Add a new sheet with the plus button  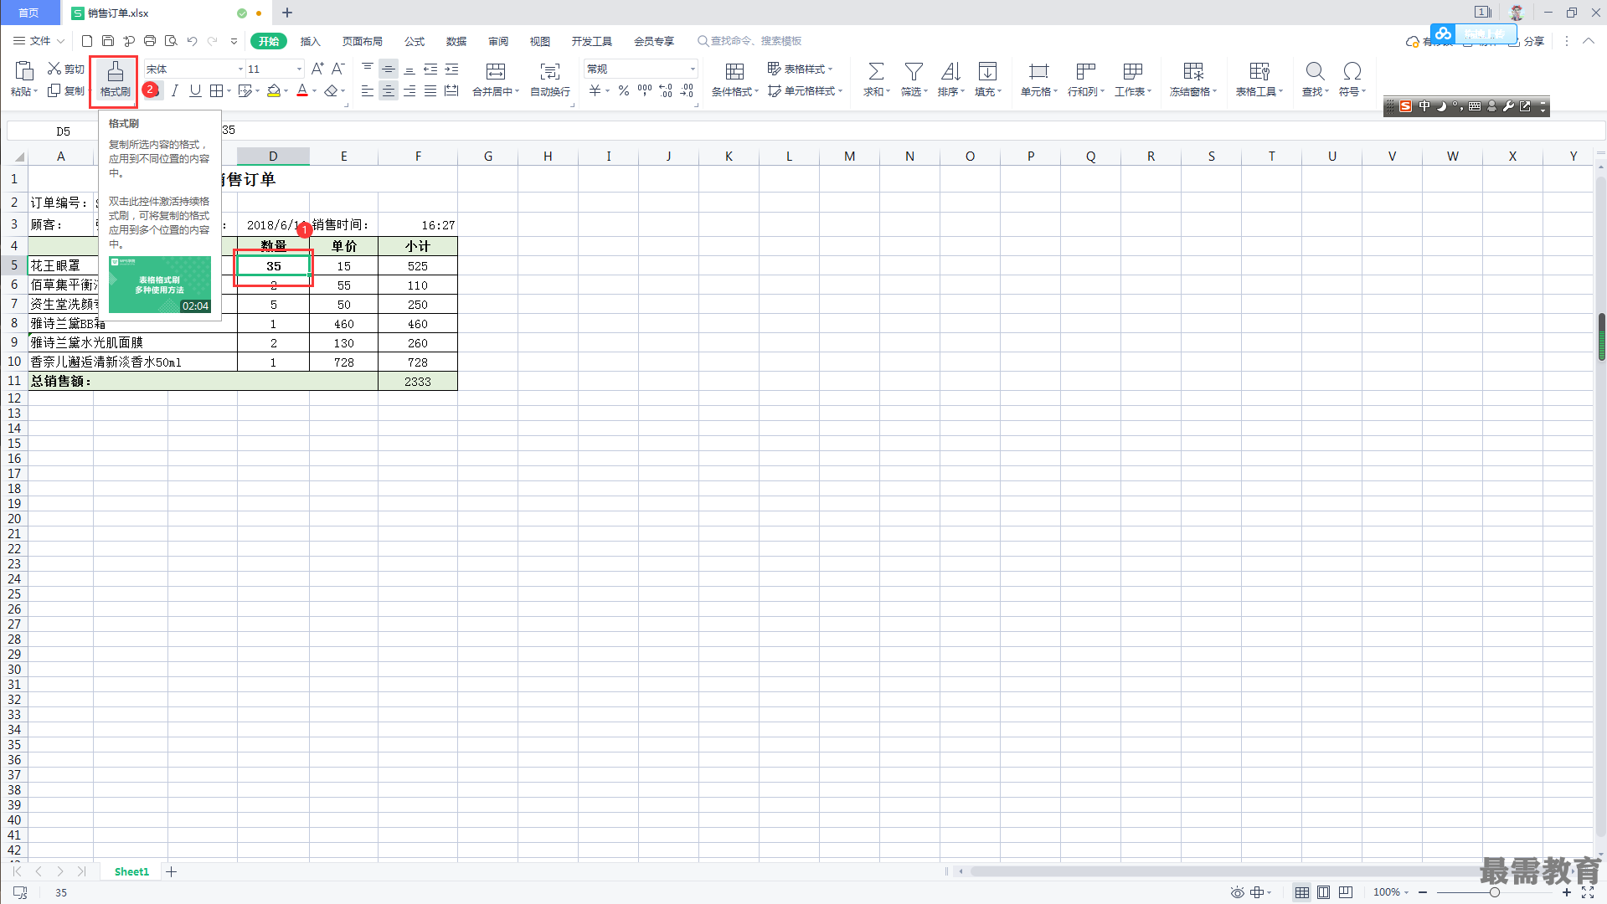point(172,872)
